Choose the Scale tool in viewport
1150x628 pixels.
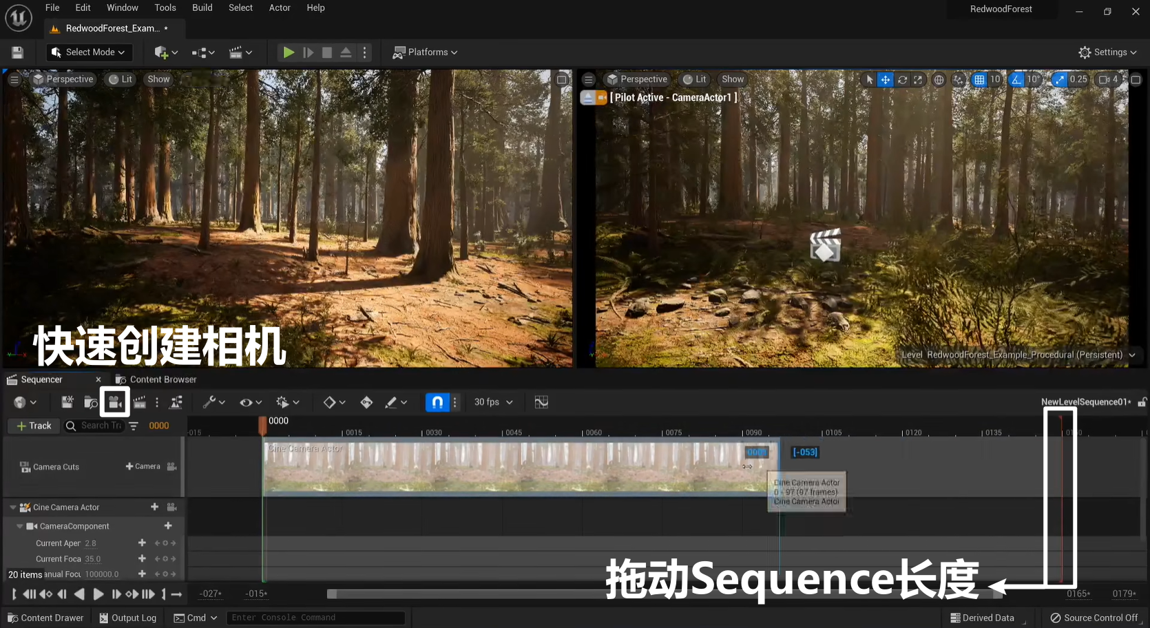pyautogui.click(x=918, y=80)
